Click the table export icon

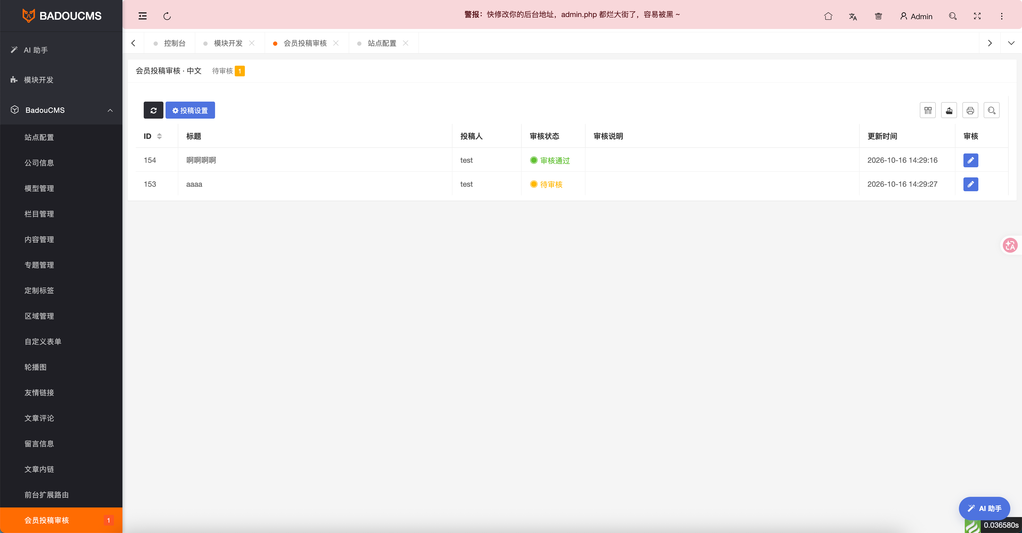click(949, 110)
